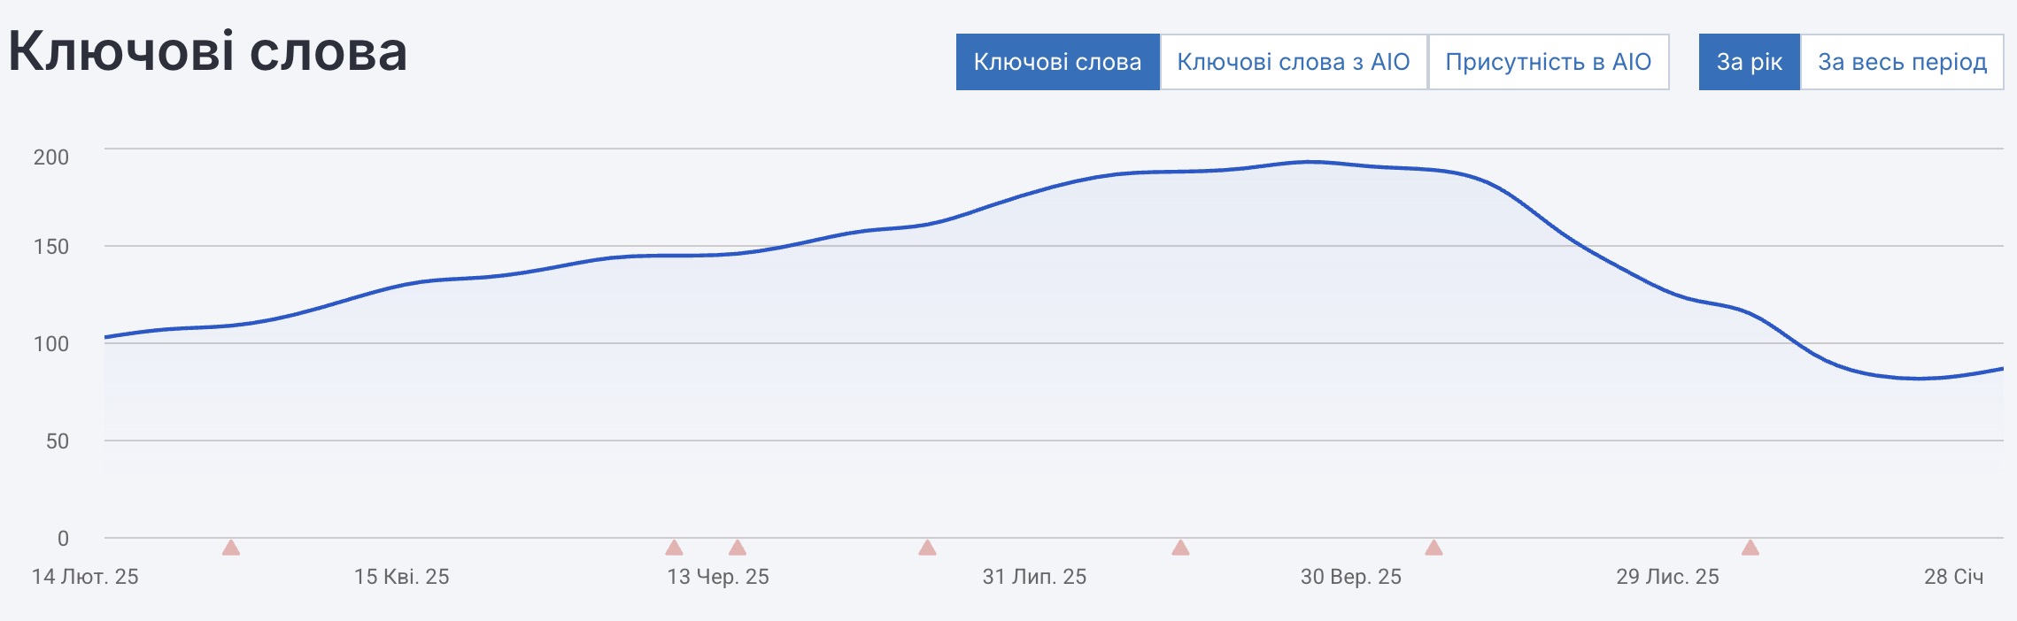Click first triangle marker after 14 Лют. 25
This screenshot has width=2017, height=621.
click(231, 548)
